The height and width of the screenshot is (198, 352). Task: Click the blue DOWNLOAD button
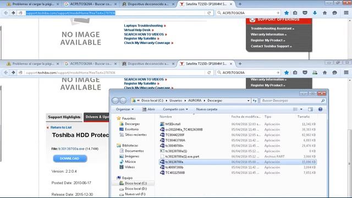(70, 158)
